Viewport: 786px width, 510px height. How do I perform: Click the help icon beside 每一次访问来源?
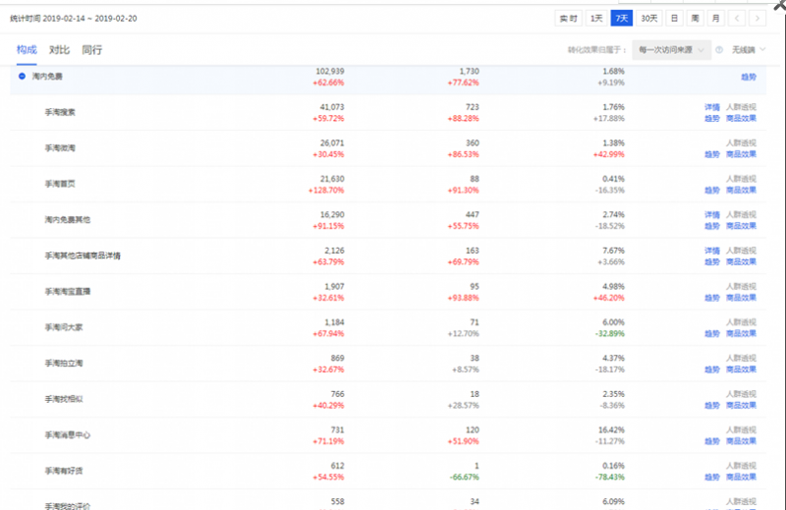(719, 50)
